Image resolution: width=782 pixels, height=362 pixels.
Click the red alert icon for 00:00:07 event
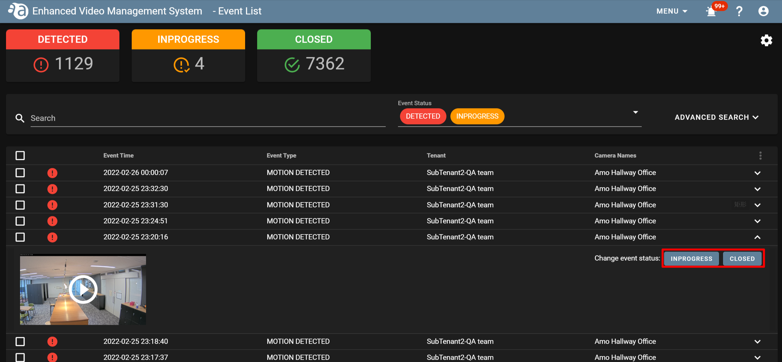click(x=52, y=173)
